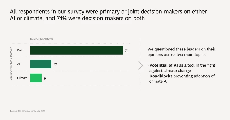Screen dimensions: 230x120
Task: Click the dark green Both bar
Action: 76,50
